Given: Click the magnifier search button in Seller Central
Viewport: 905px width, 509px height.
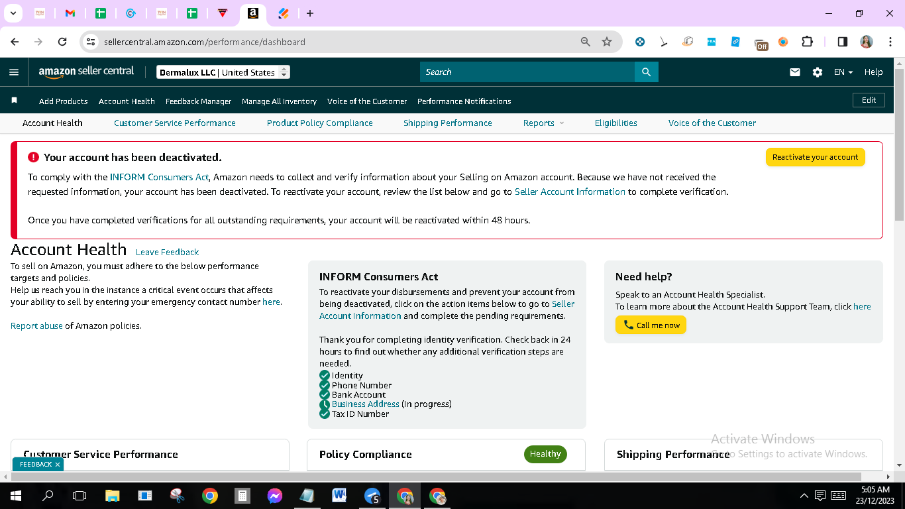Looking at the screenshot, I should (x=647, y=72).
